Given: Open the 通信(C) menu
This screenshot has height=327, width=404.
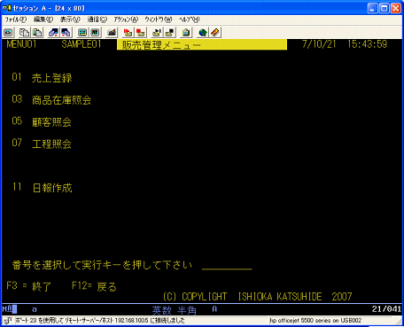Looking at the screenshot, I should click(97, 19).
